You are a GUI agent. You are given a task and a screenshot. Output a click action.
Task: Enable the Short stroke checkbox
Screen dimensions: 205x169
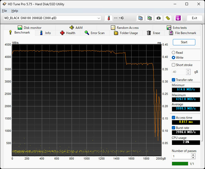[x=174, y=65]
